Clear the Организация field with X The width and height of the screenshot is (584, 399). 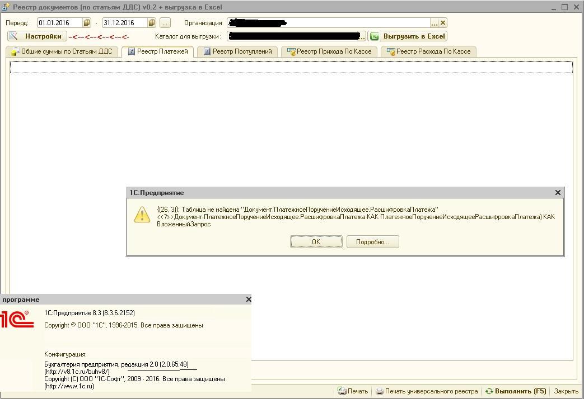tap(443, 23)
